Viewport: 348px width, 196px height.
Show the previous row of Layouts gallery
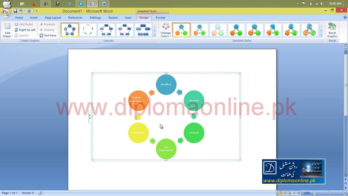coord(154,25)
